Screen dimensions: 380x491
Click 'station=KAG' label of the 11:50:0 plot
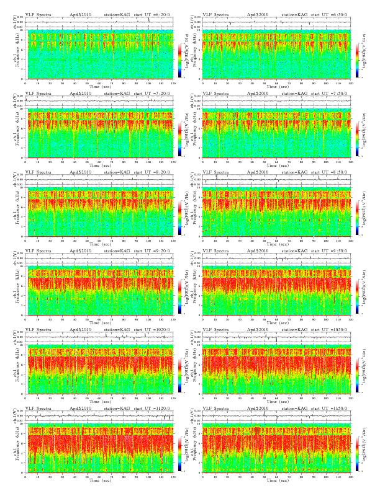[x=294, y=409]
